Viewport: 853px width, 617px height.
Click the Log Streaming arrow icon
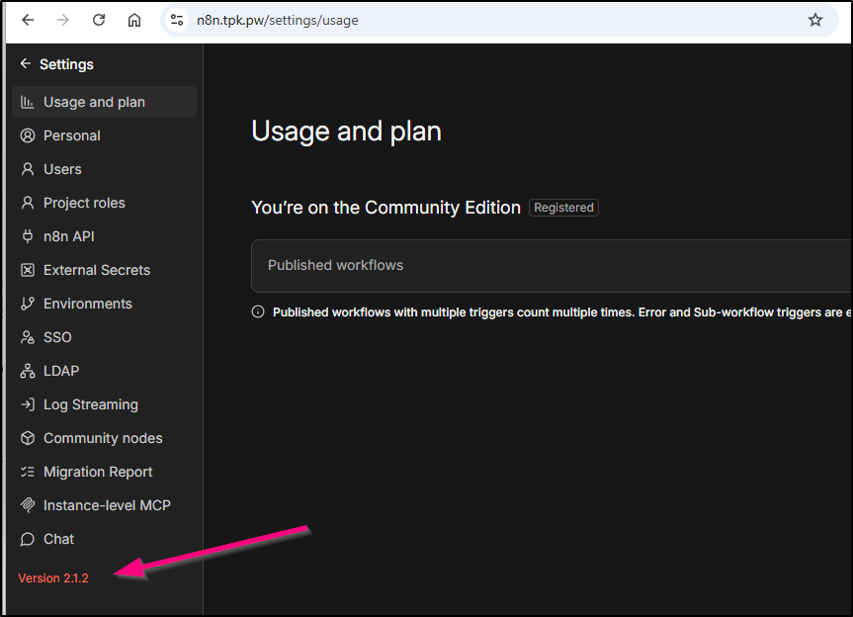click(x=28, y=404)
